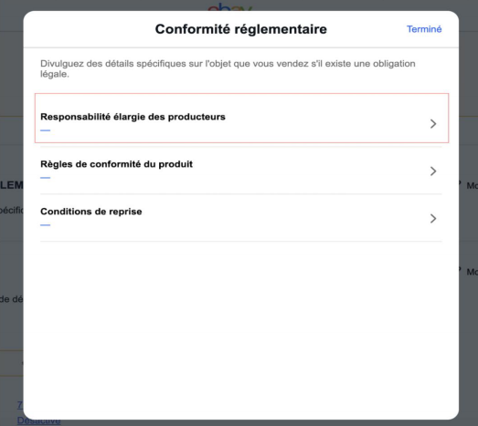Click empty white area below Conditions de reprise
Screen dimensions: 478x426
241,328
